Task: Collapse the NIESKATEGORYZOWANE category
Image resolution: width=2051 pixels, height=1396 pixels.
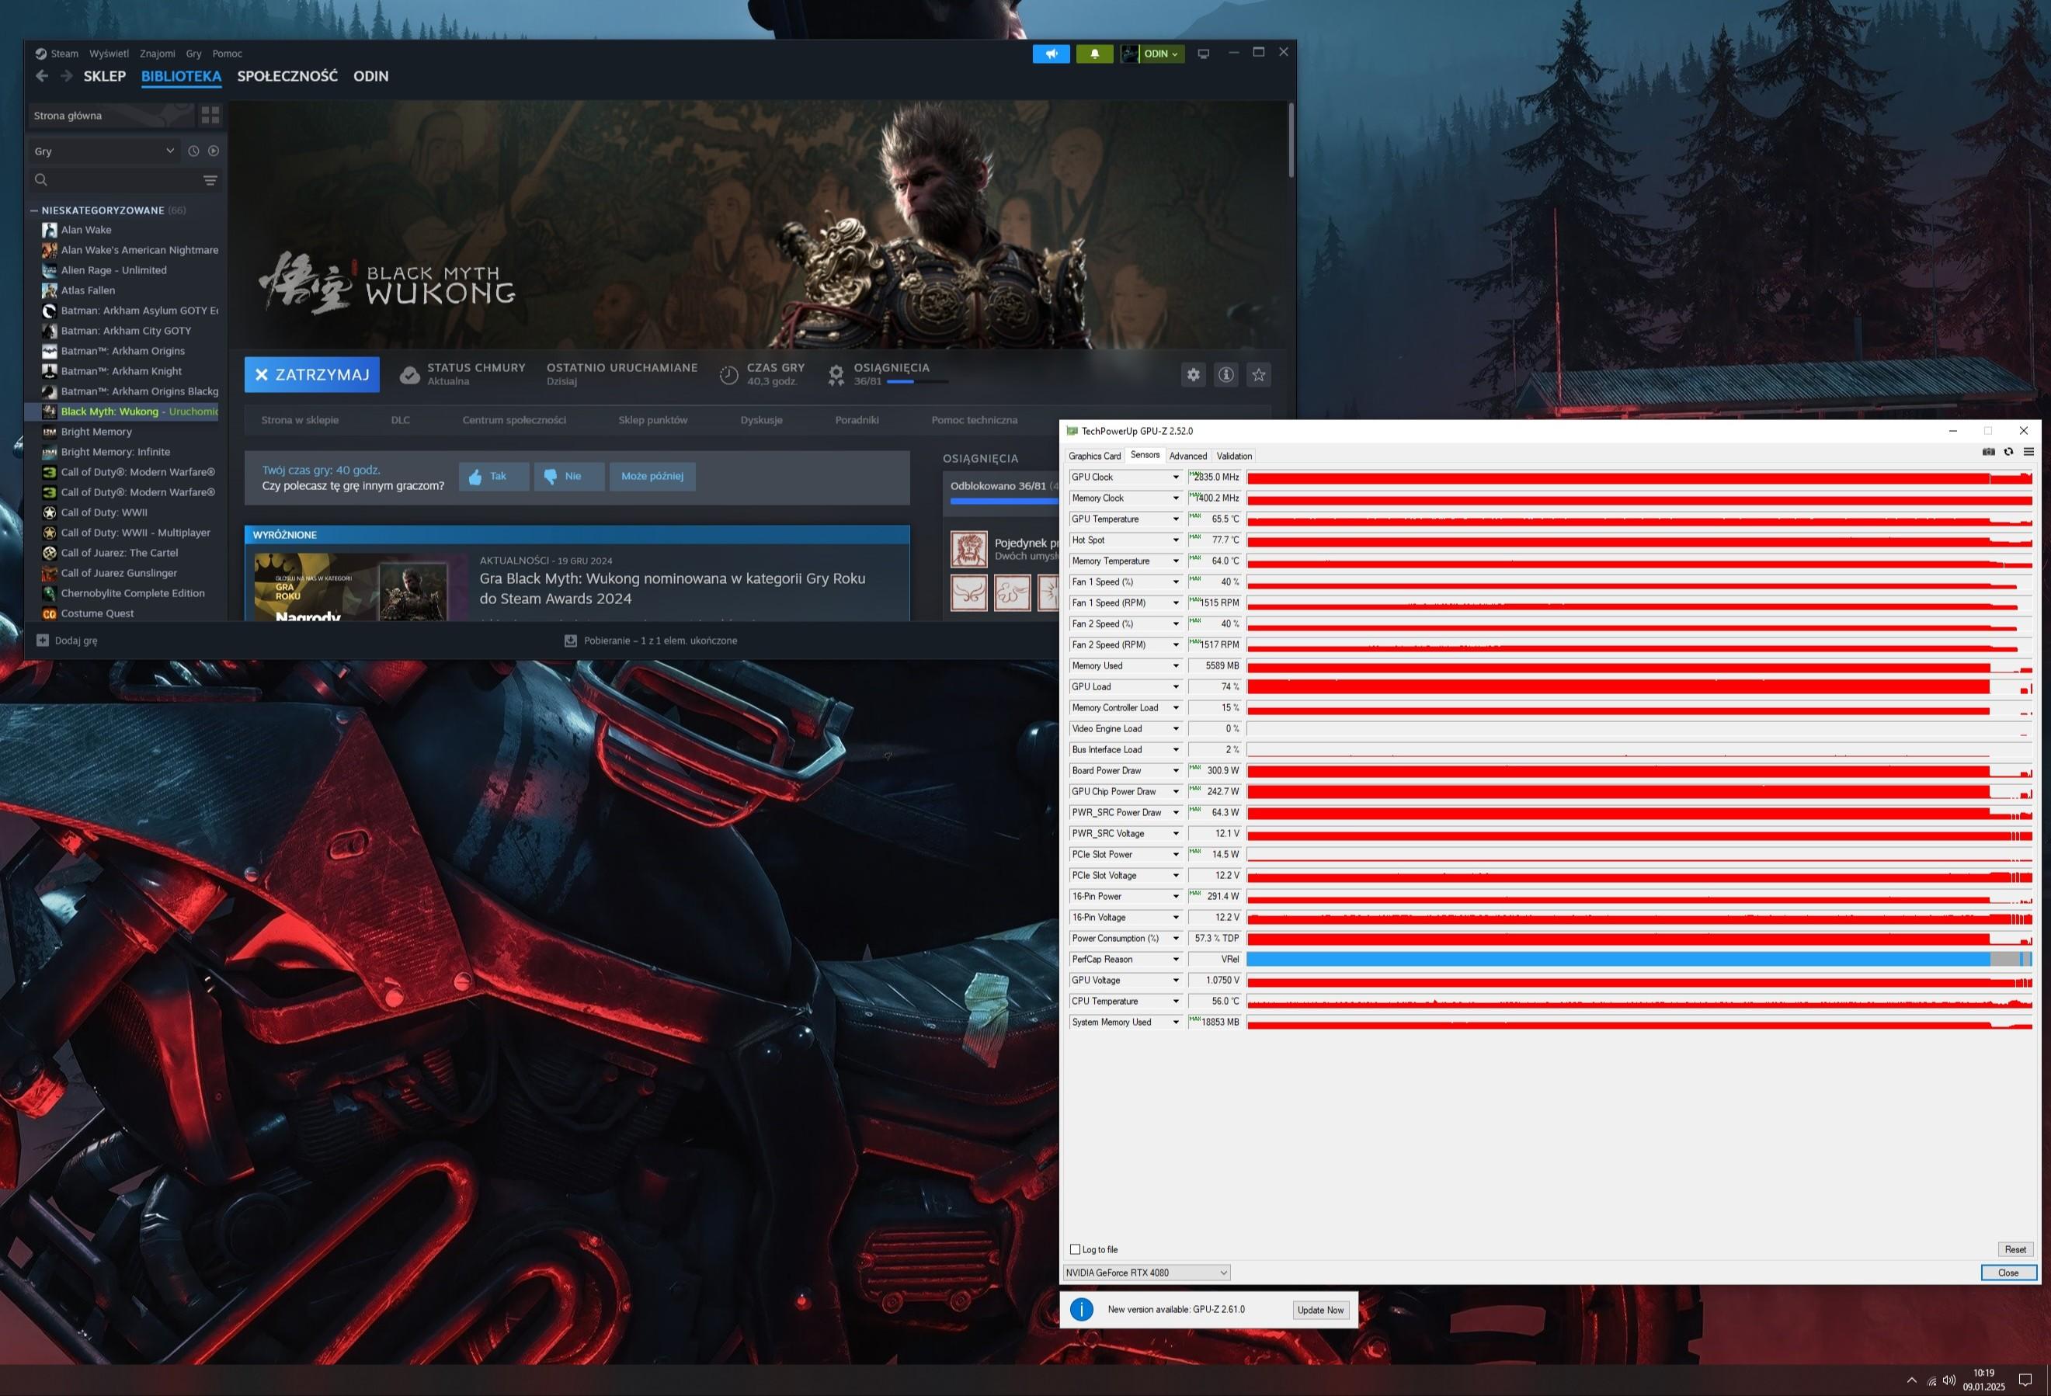Action: pos(34,211)
